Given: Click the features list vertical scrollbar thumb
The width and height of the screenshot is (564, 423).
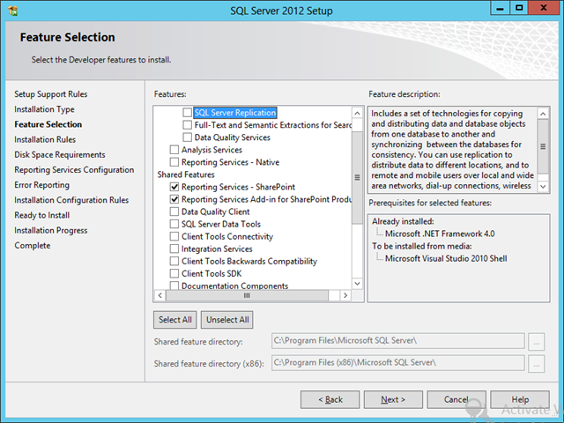Looking at the screenshot, I should click(x=357, y=177).
